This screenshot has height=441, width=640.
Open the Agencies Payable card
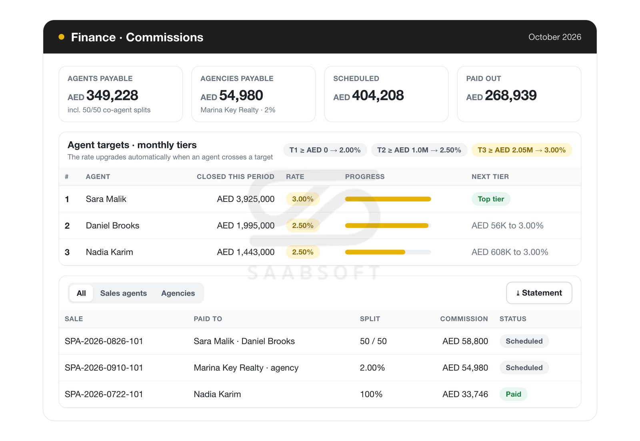[253, 94]
